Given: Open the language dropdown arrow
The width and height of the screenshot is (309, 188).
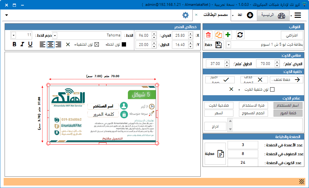Looking at the screenshot, I should [233, 15].
